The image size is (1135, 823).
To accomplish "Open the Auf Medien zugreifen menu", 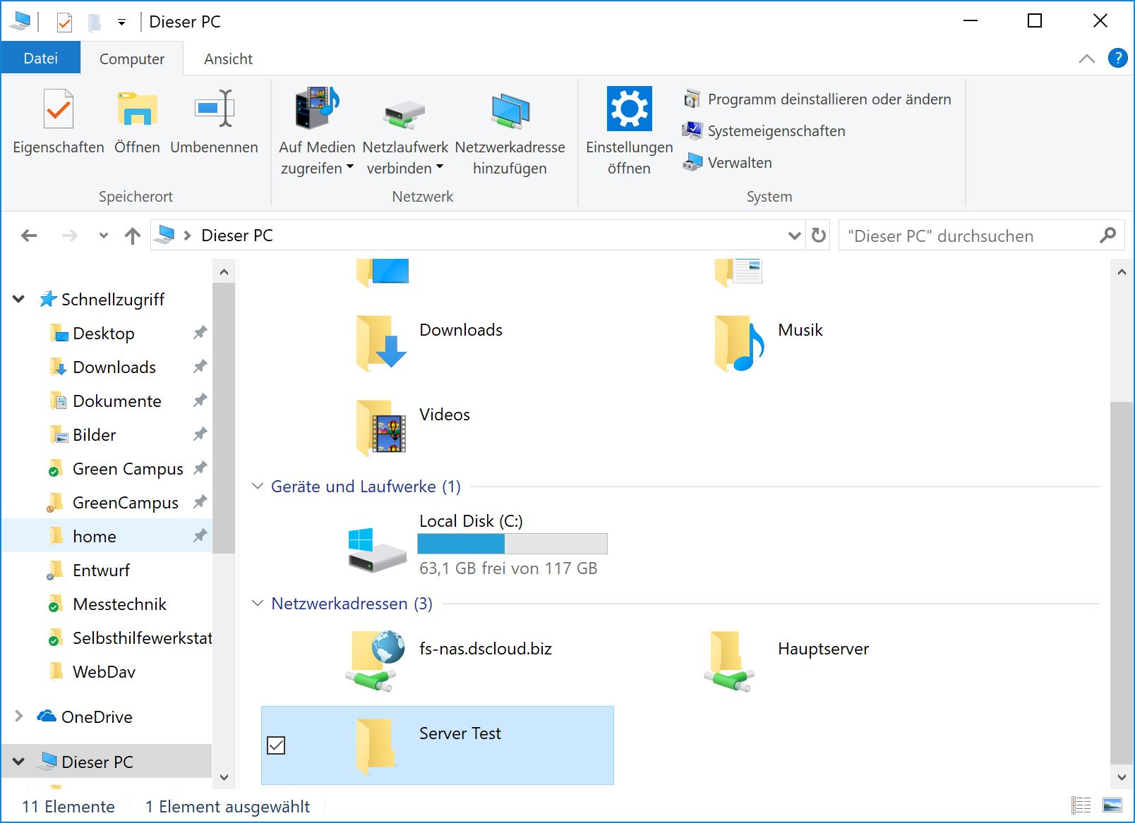I will pyautogui.click(x=317, y=131).
